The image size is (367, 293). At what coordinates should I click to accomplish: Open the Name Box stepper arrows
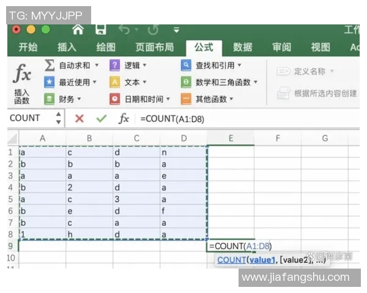(59, 118)
